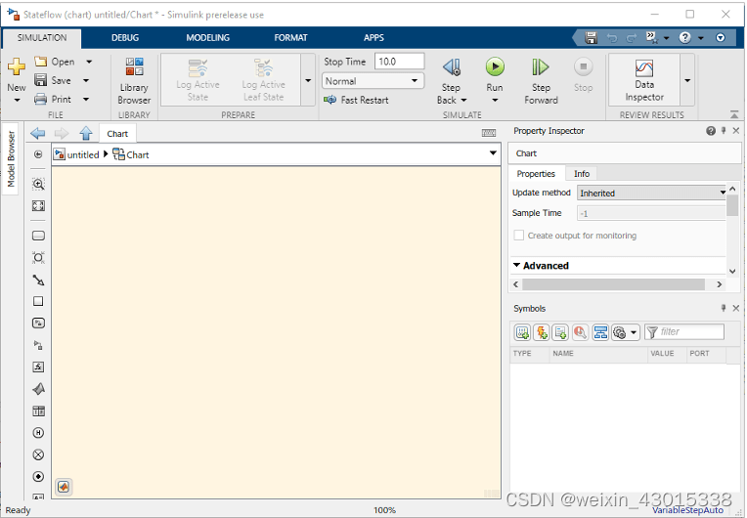The height and width of the screenshot is (518, 747).
Task: Open the breadcrumb path dropdown arrow
Action: click(x=493, y=153)
